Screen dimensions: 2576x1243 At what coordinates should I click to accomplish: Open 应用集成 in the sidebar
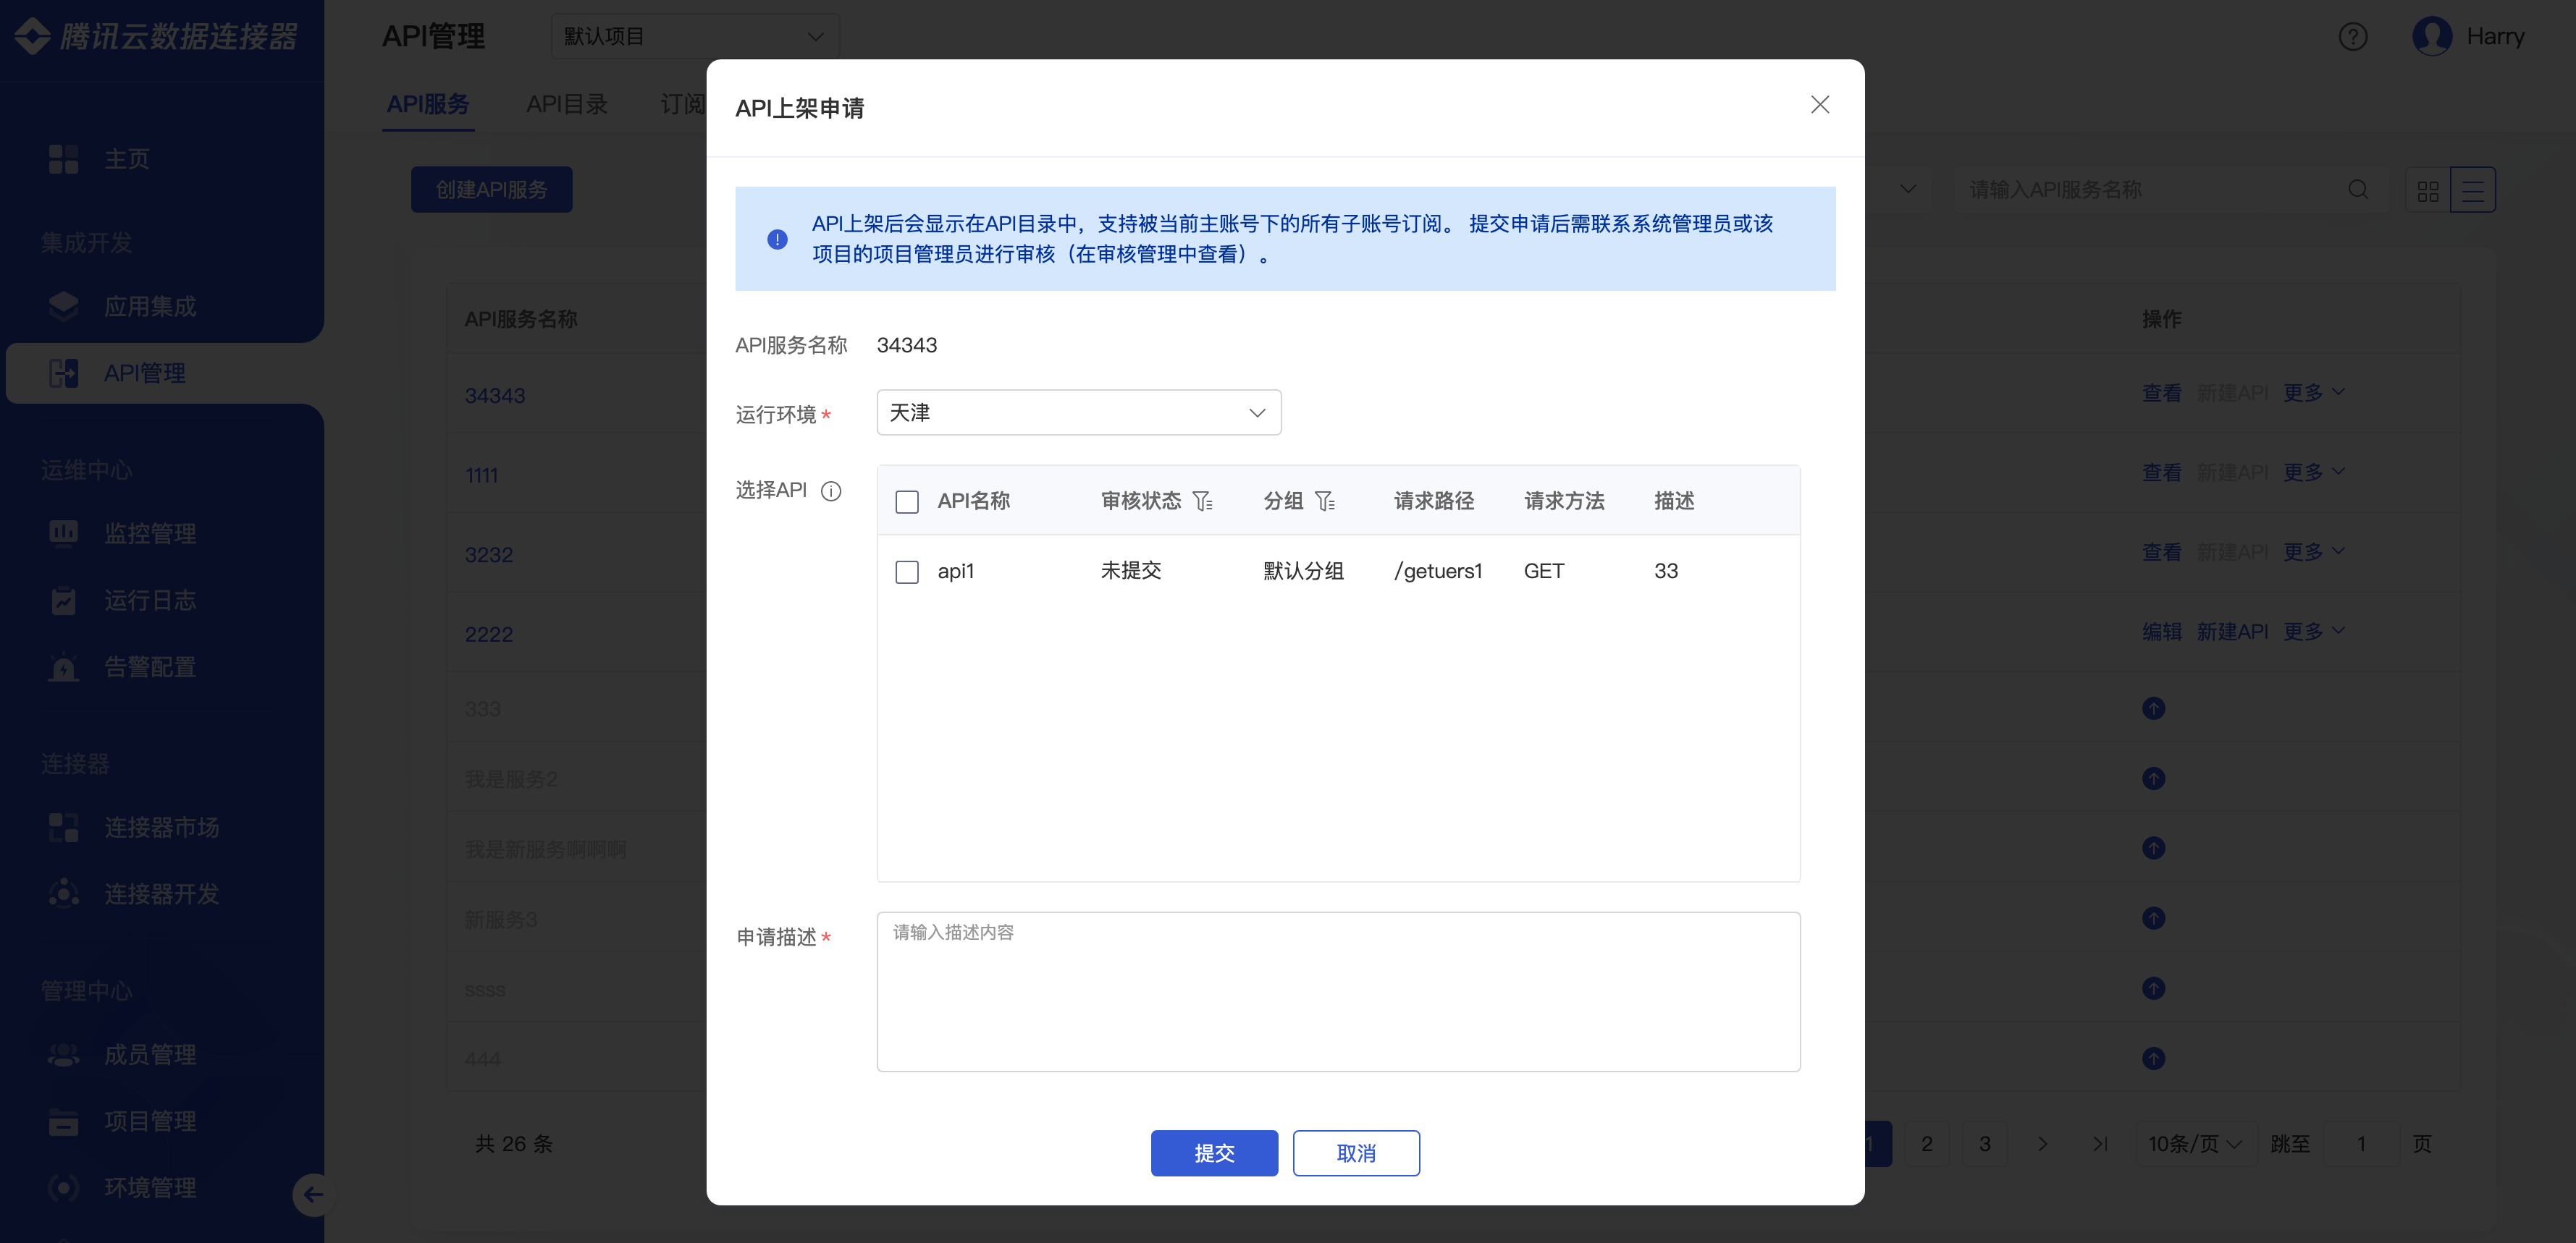(x=122, y=307)
